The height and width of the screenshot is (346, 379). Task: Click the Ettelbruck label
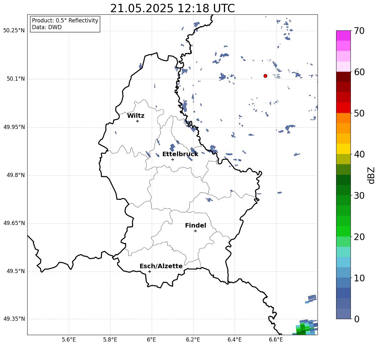(x=180, y=154)
